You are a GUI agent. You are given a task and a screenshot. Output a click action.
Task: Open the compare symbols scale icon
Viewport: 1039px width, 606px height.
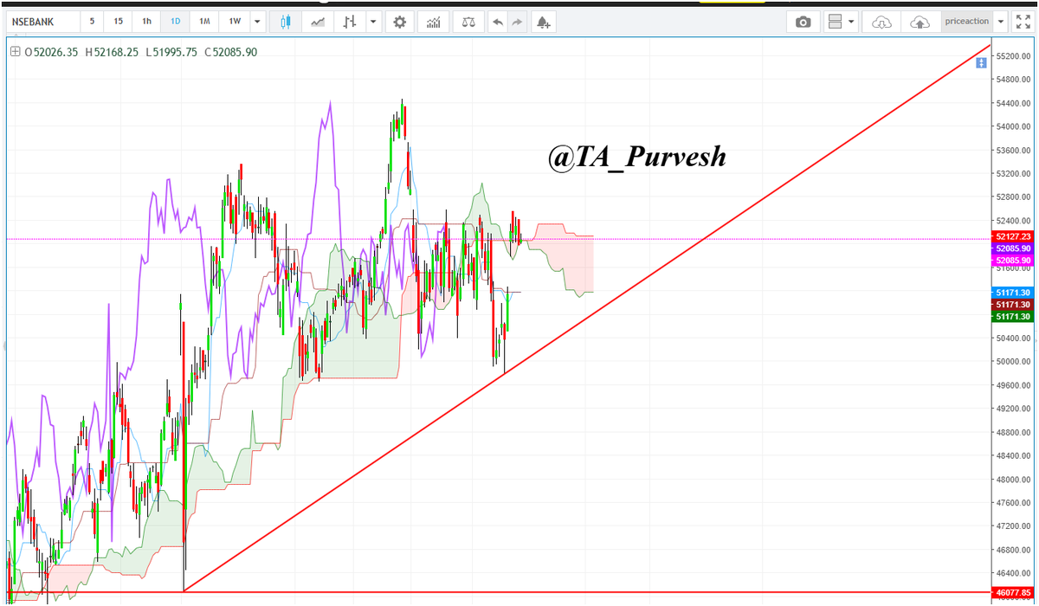[468, 22]
